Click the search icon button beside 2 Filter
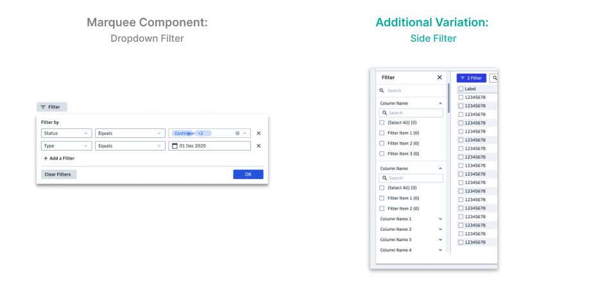 [493, 78]
